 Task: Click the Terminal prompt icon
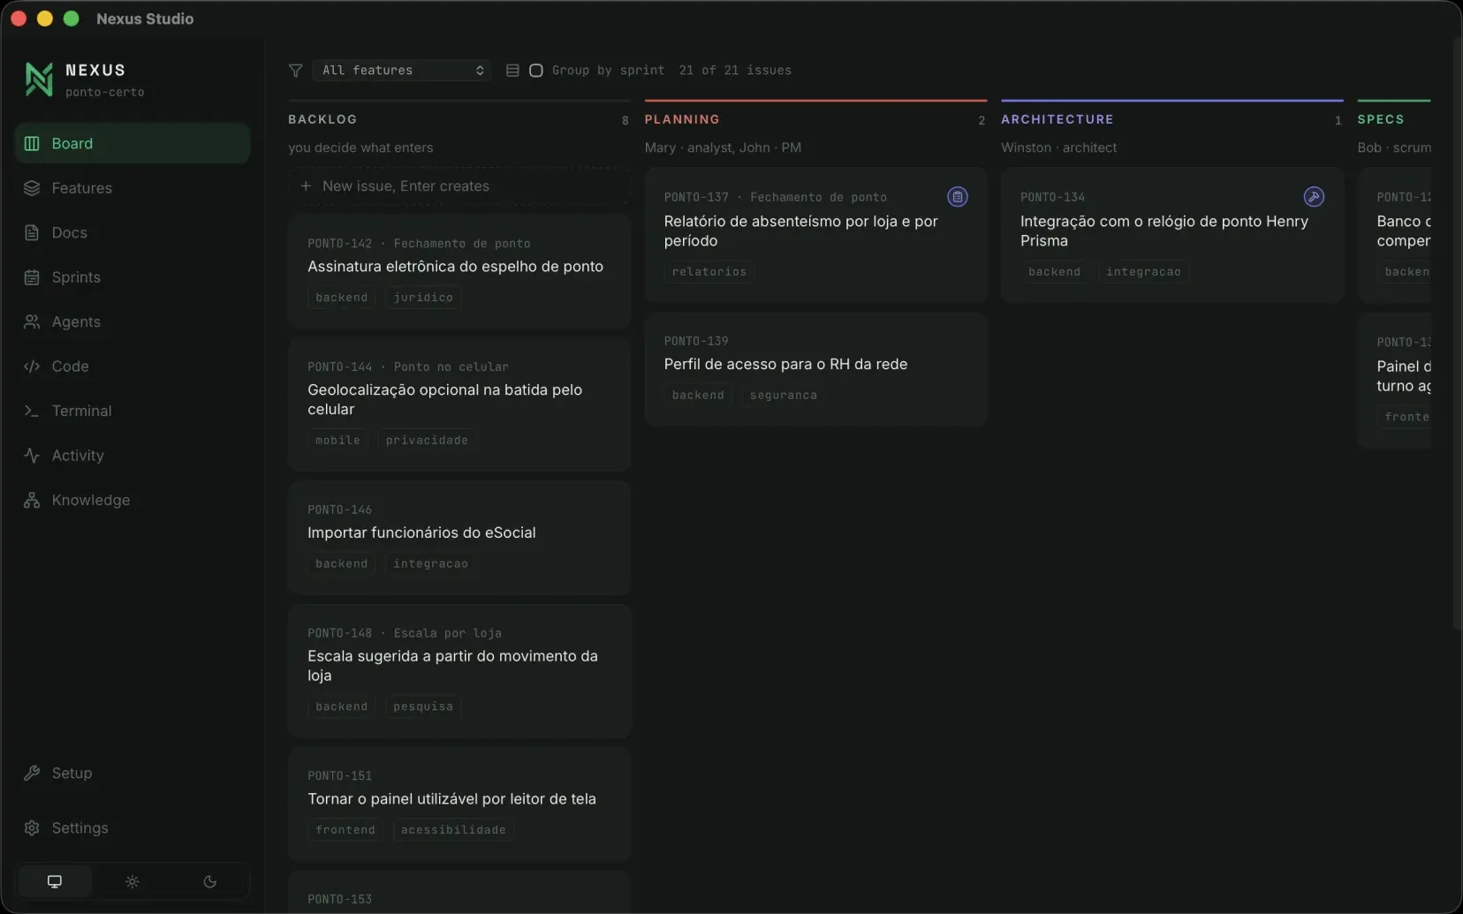point(32,411)
